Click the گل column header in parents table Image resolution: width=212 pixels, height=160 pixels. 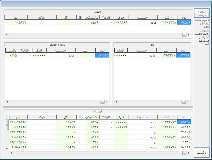point(66,17)
